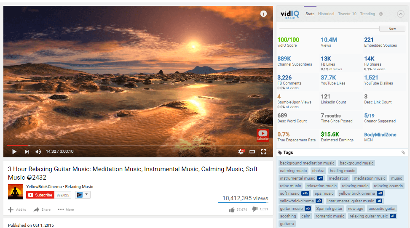Click the red Subscribe watermark on video
Screen dimensions: 410x228
pos(263,135)
